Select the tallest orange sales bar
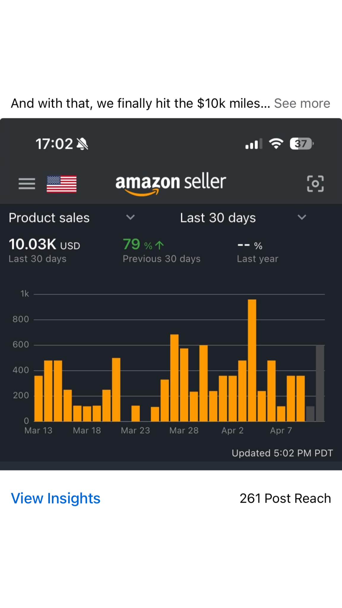Viewport: 342px width, 608px height. pyautogui.click(x=252, y=360)
